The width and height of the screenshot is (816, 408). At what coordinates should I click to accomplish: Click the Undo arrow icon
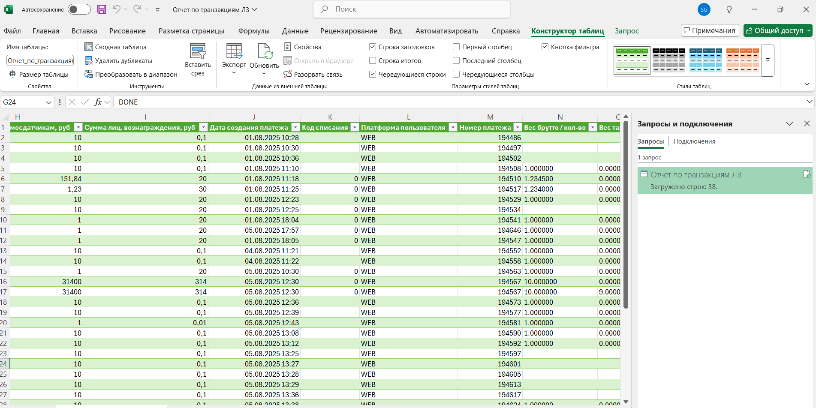click(116, 9)
